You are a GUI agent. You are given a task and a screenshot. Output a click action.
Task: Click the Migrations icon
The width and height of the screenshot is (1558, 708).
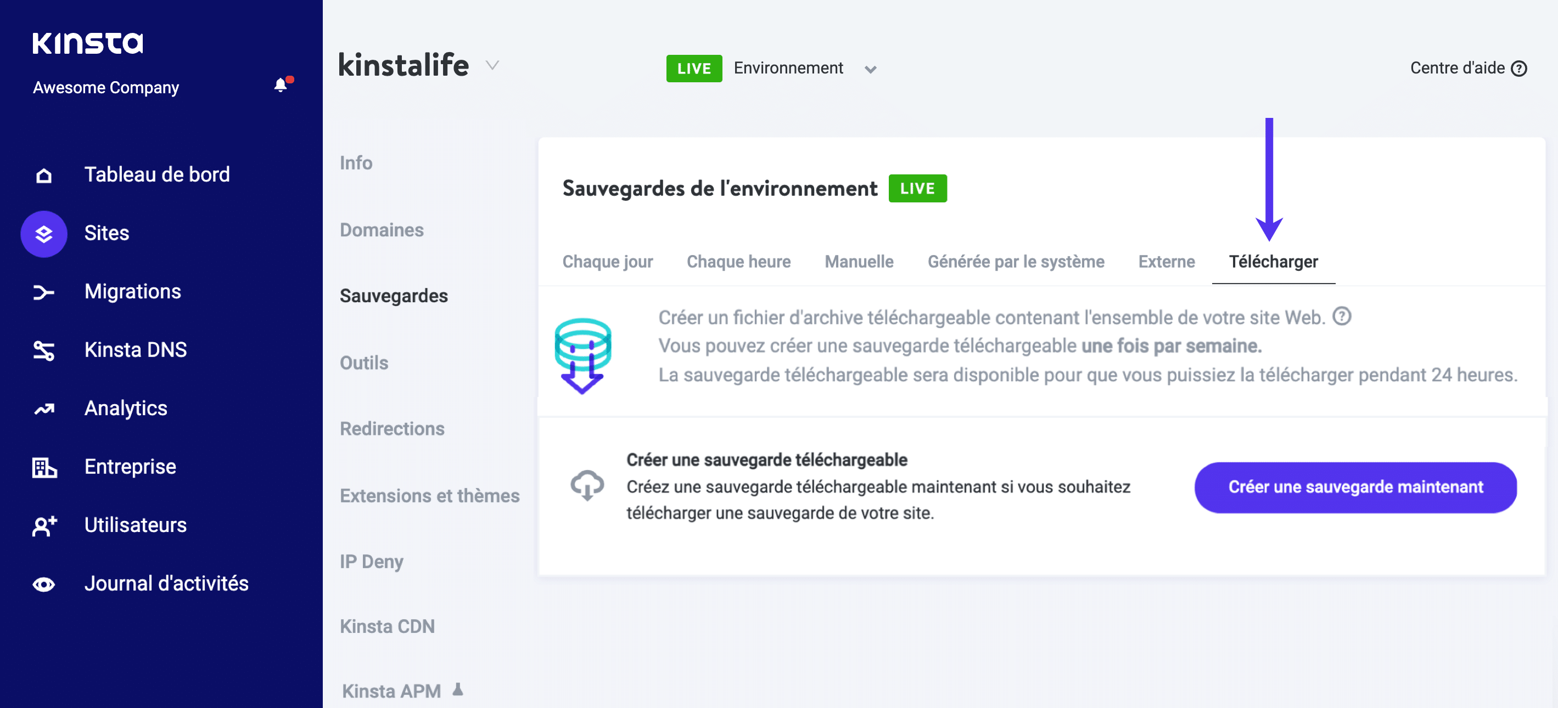(43, 292)
